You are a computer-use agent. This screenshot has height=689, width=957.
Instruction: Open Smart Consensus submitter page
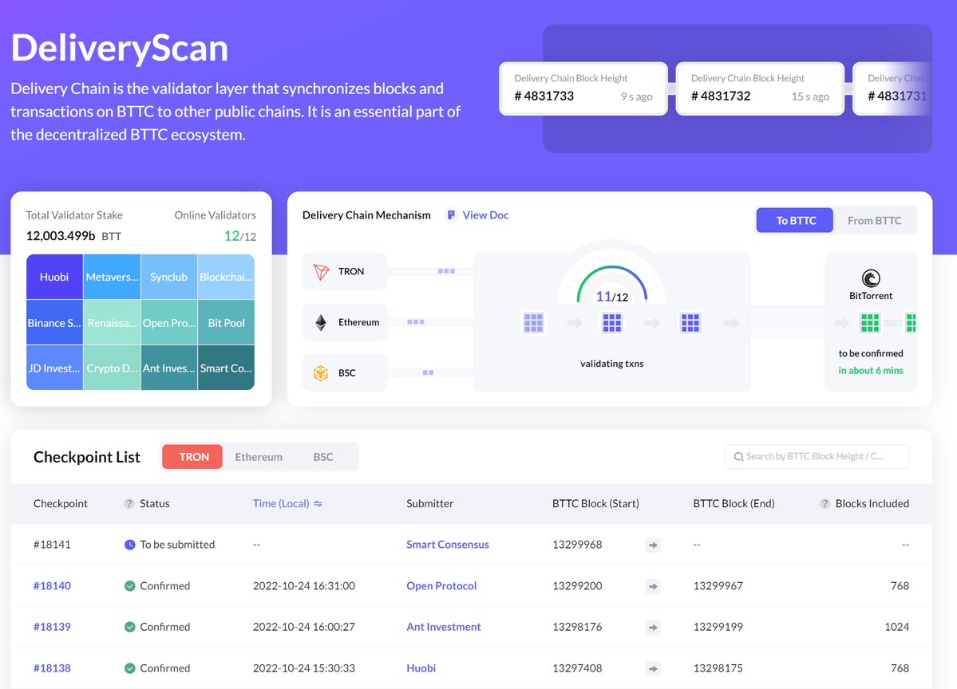pos(448,545)
